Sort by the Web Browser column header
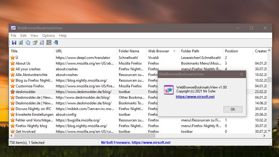 click(159, 51)
